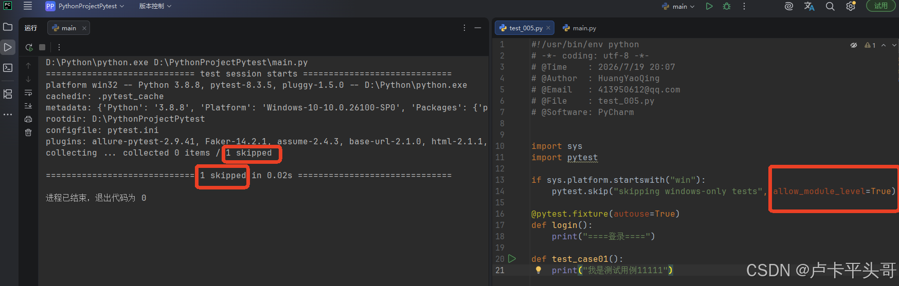Click 'def test_case01():' in editor
The height and width of the screenshot is (286, 899).
[x=577, y=259]
